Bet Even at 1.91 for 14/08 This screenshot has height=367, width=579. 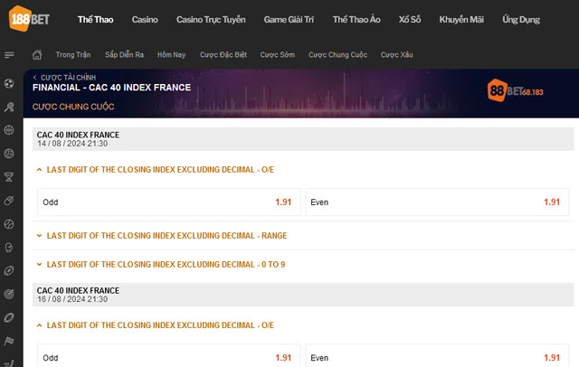(437, 202)
